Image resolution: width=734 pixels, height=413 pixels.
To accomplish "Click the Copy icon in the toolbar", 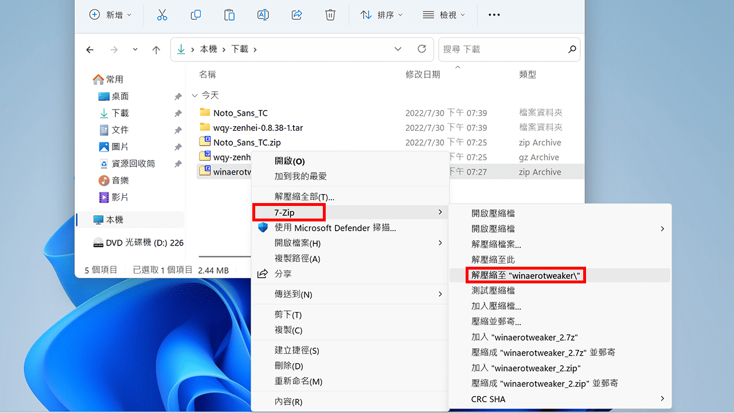I will (196, 15).
